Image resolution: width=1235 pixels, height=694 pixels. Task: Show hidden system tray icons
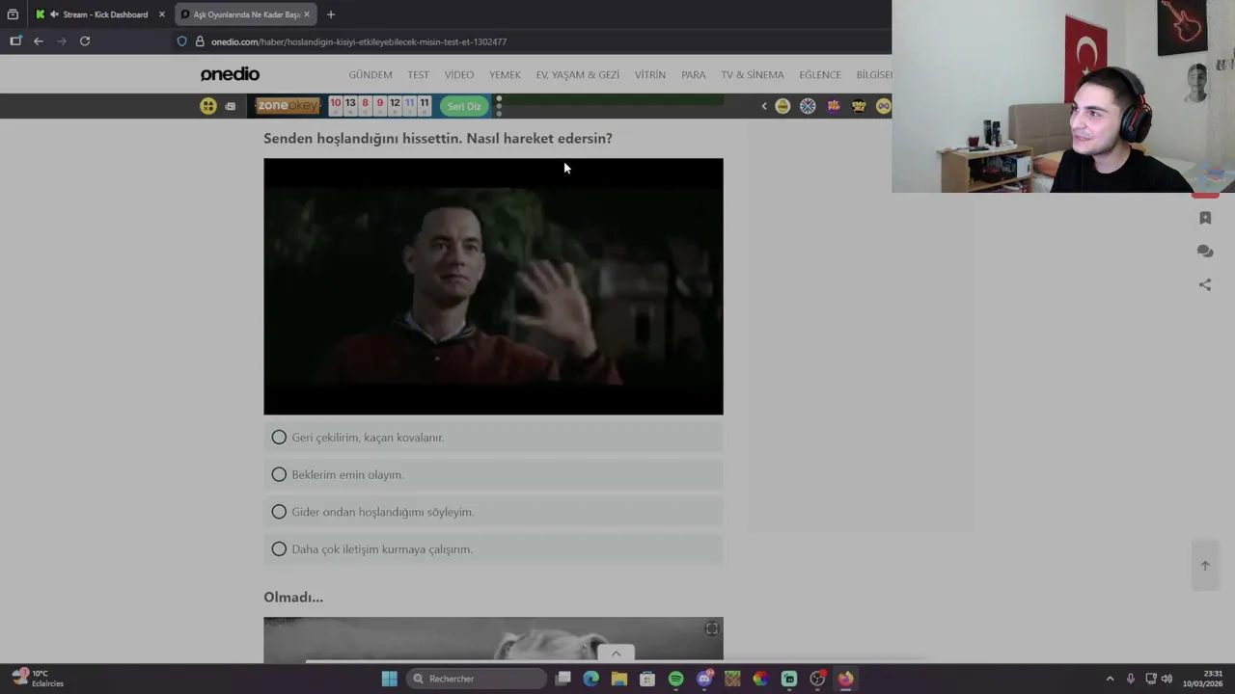pos(1110,679)
